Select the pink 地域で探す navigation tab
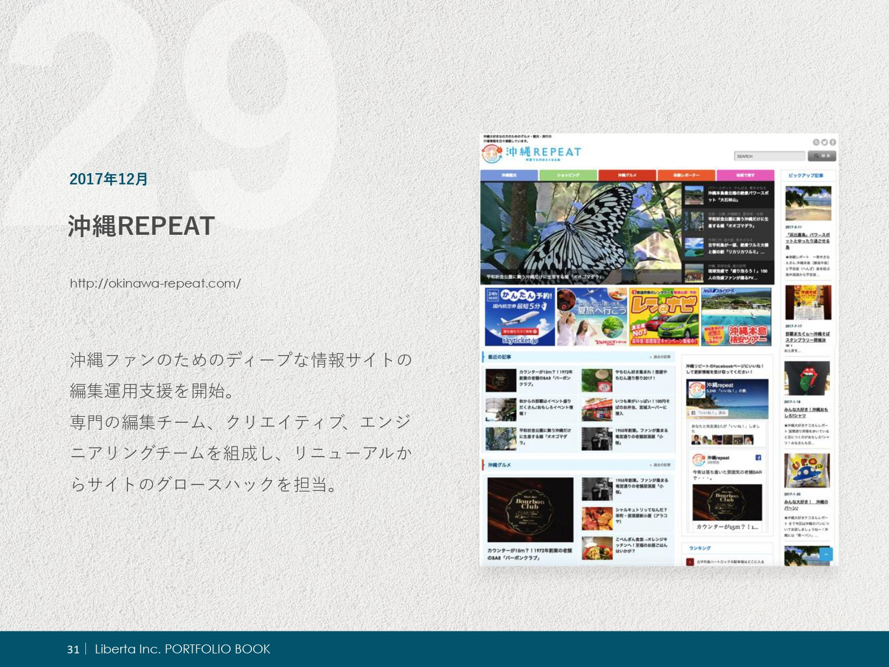 coord(745,175)
